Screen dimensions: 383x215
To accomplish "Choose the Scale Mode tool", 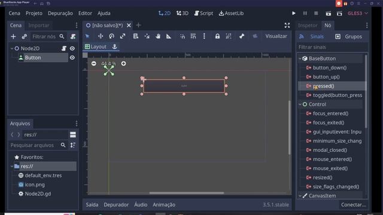I will tap(123, 36).
